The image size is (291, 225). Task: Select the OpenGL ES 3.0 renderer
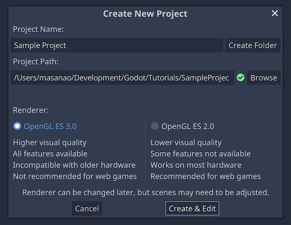(x=45, y=126)
